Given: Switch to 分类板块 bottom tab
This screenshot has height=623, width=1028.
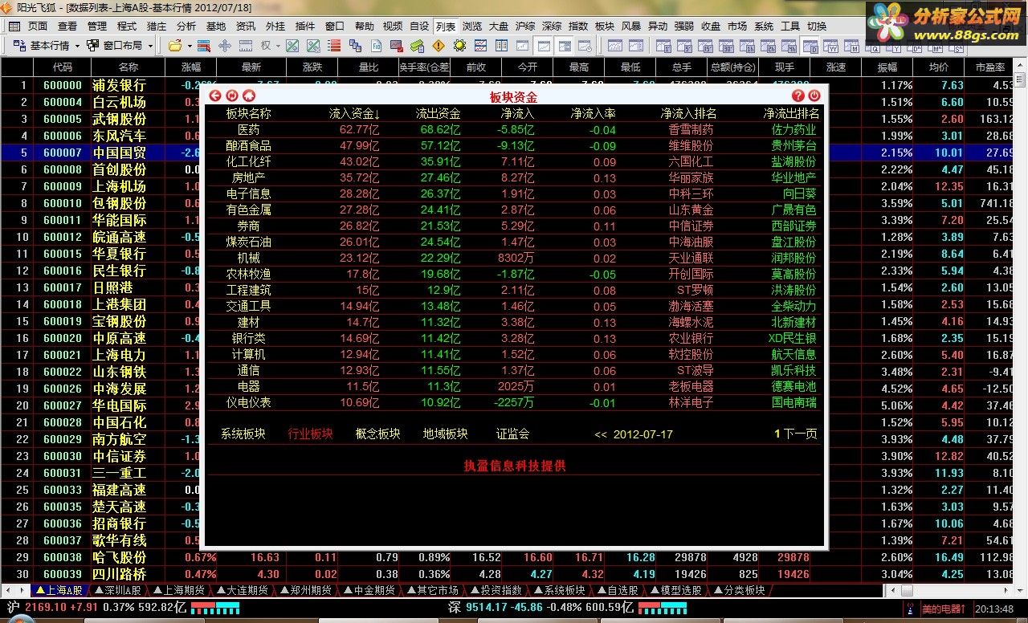Looking at the screenshot, I should pos(739,590).
